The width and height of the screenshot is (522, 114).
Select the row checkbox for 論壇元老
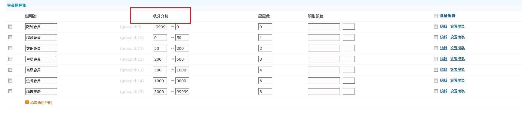click(11, 91)
